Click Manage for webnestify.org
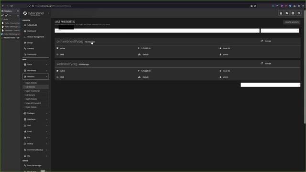 tap(268, 64)
